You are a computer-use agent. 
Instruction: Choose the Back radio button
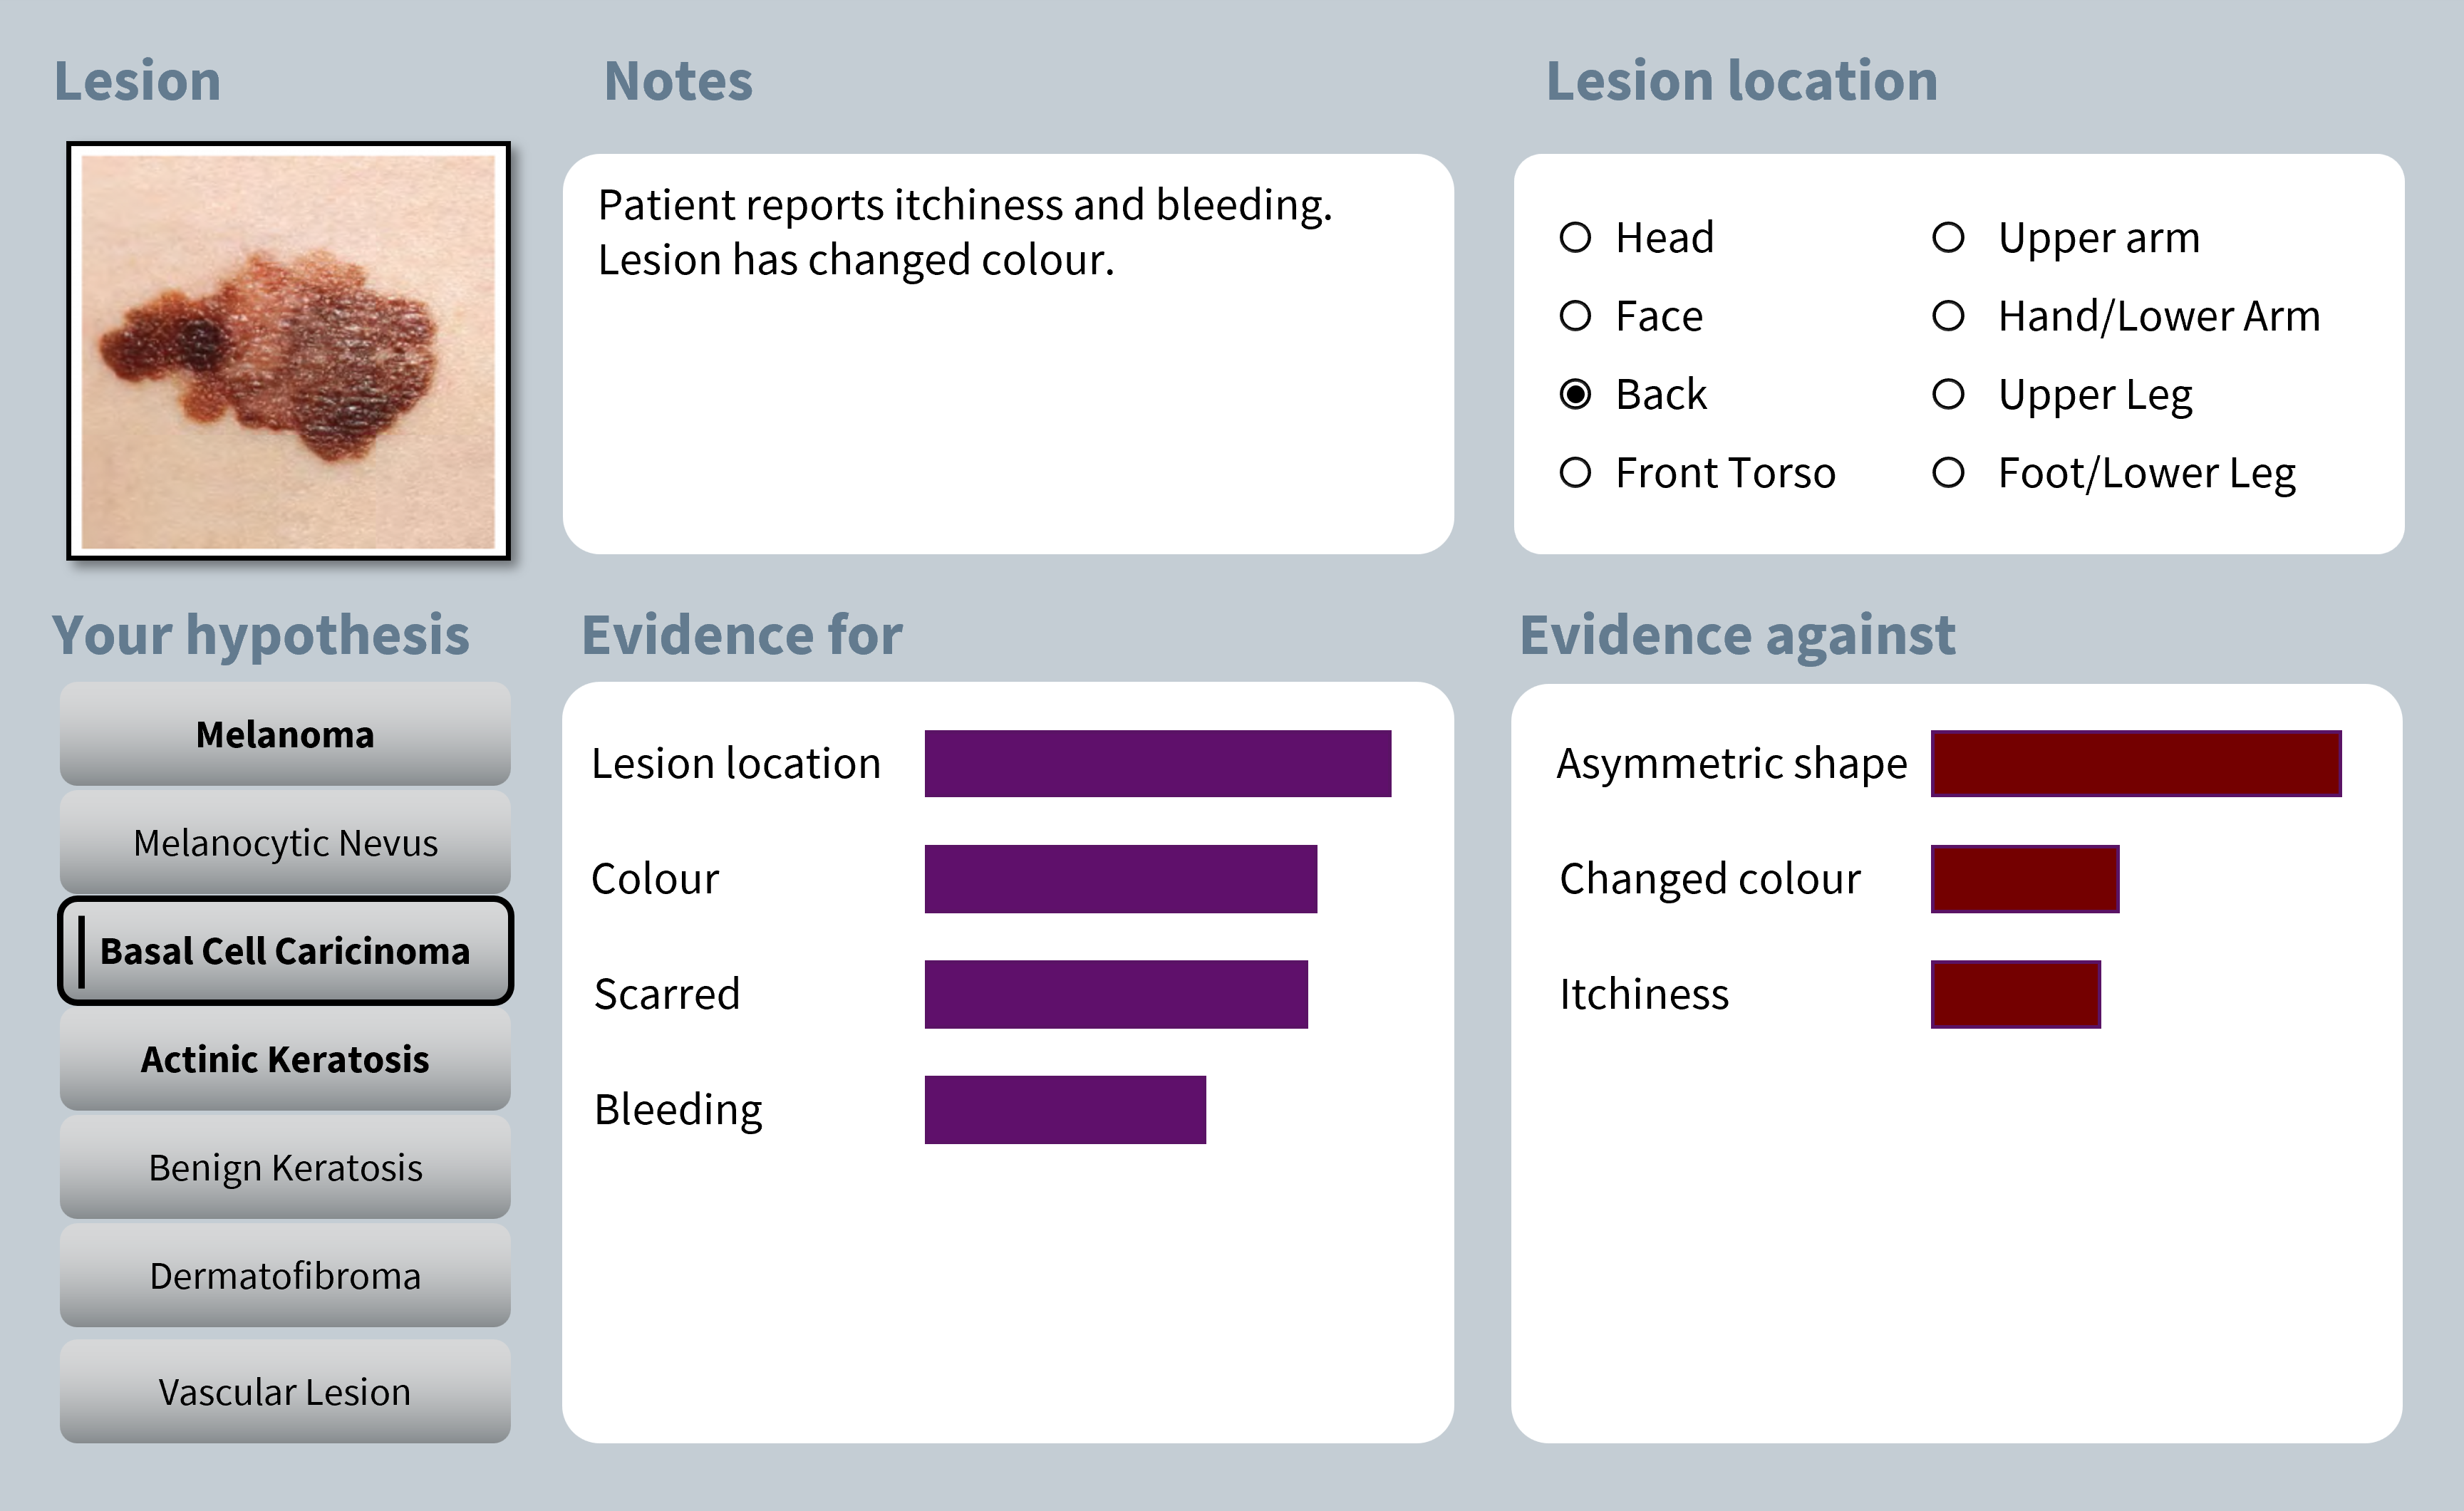click(x=1576, y=395)
